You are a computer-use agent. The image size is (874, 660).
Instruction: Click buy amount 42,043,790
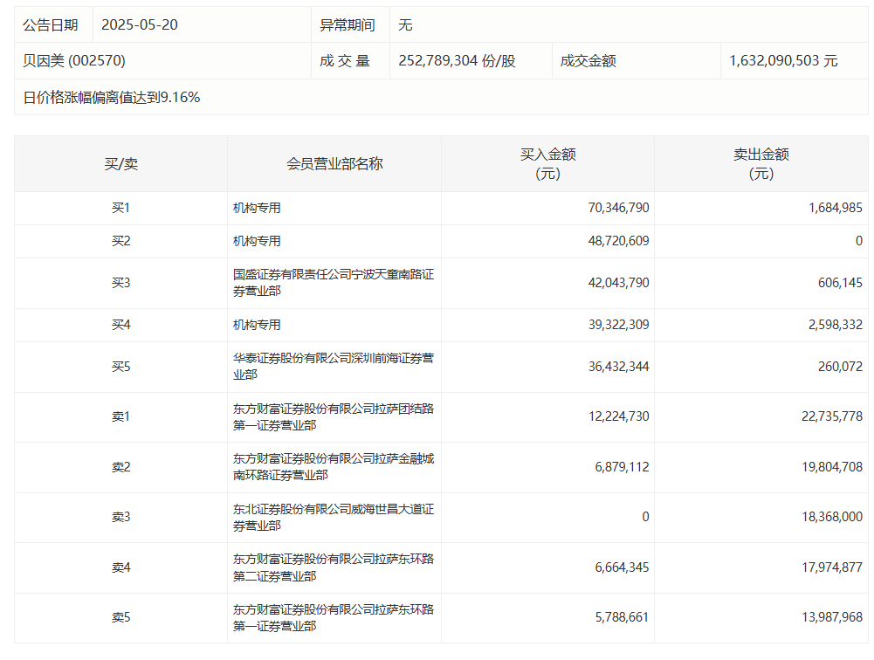(x=619, y=283)
